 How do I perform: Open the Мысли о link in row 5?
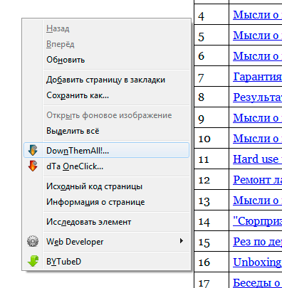(257, 36)
